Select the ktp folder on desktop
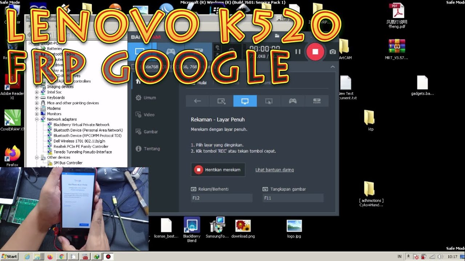Screen dimensions: 465x261 click(369, 121)
